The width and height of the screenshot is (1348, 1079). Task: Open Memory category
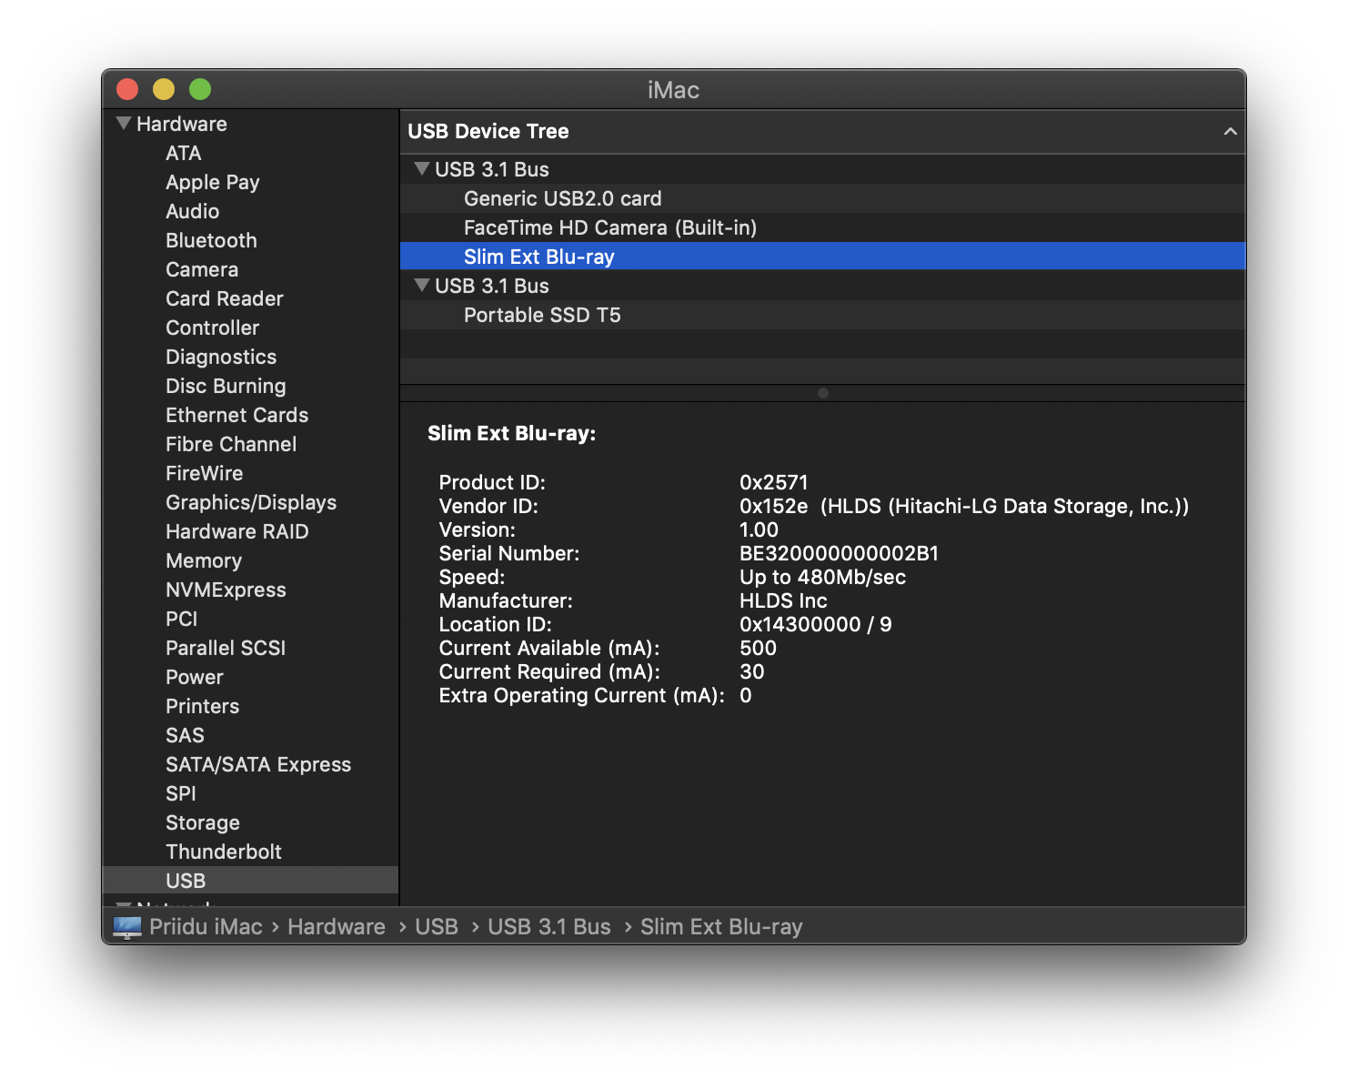204,560
